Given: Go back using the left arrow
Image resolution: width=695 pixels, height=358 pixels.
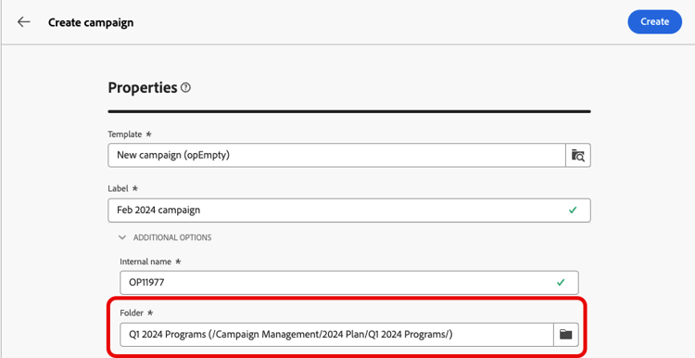Looking at the screenshot, I should (x=23, y=21).
